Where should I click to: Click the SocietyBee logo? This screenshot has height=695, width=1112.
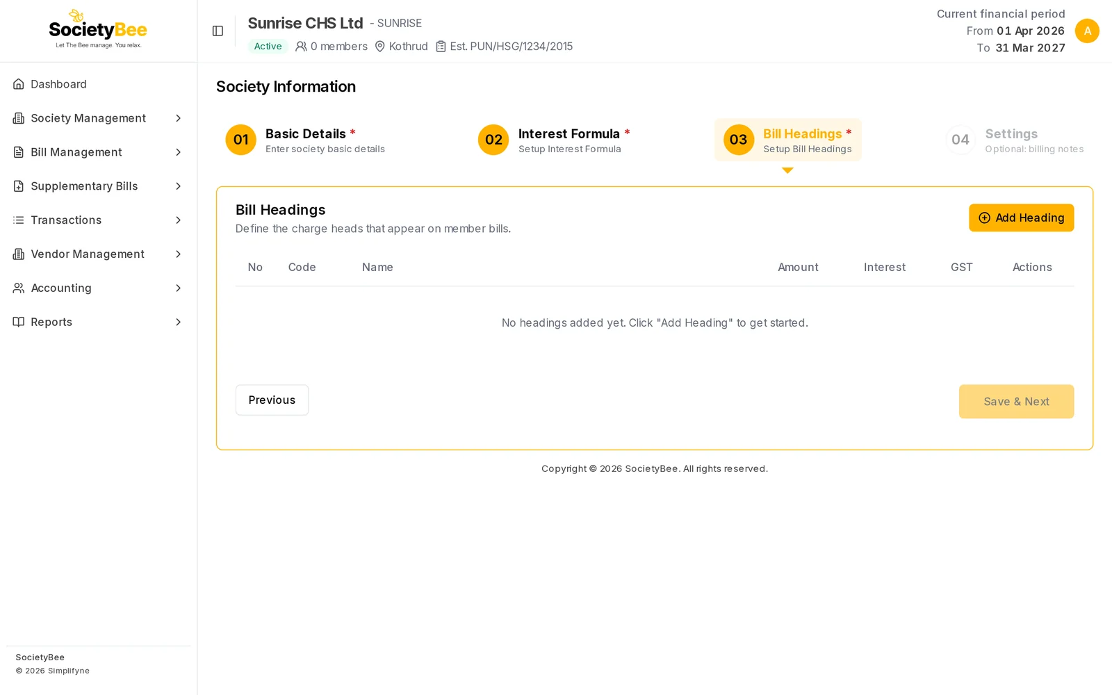(98, 29)
